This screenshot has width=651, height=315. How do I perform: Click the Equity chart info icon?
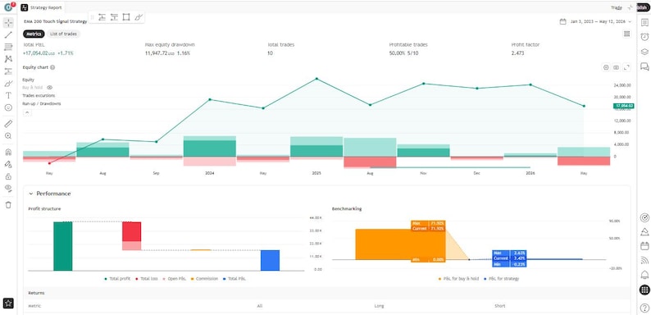click(x=52, y=67)
